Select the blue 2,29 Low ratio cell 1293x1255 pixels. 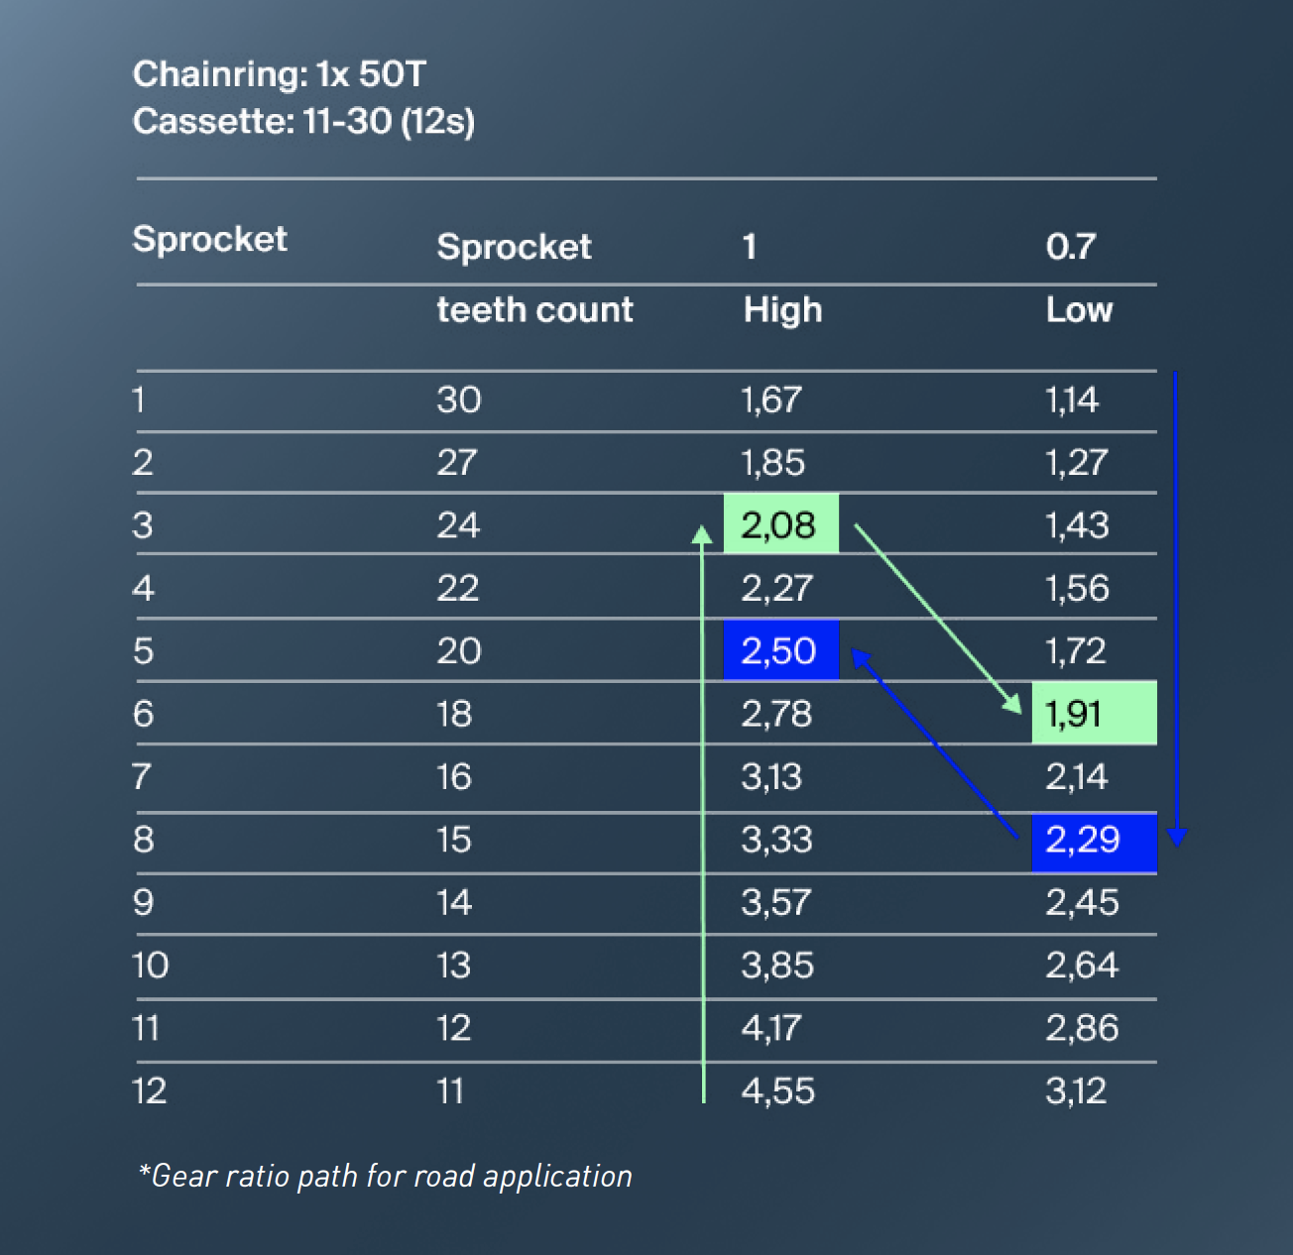[1094, 841]
